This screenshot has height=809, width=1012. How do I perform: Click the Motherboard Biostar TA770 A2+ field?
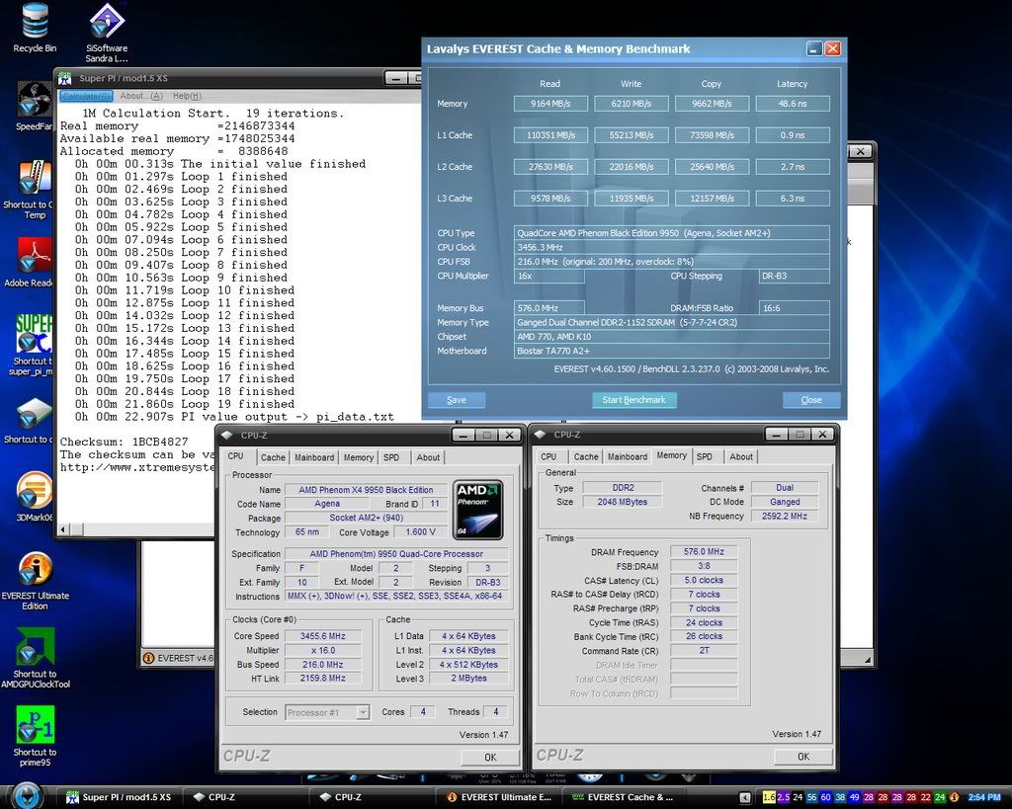[x=672, y=351]
